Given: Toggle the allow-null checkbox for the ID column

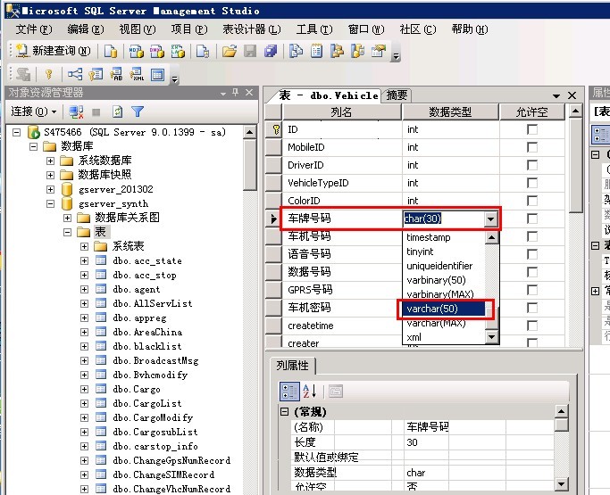Looking at the screenshot, I should click(x=532, y=129).
